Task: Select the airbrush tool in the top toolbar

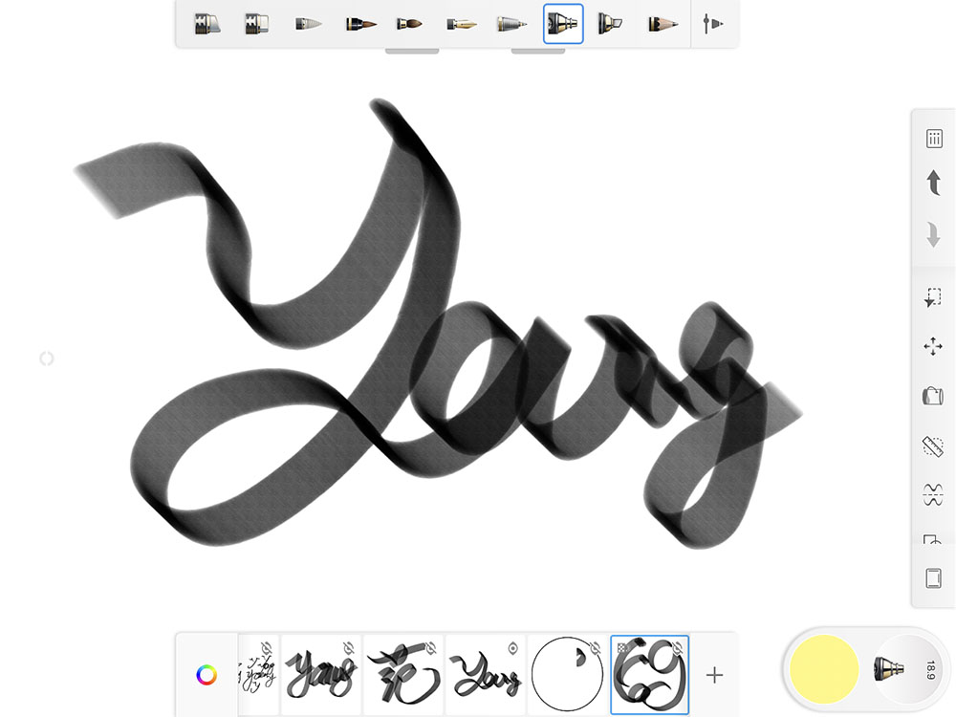Action: tap(562, 25)
